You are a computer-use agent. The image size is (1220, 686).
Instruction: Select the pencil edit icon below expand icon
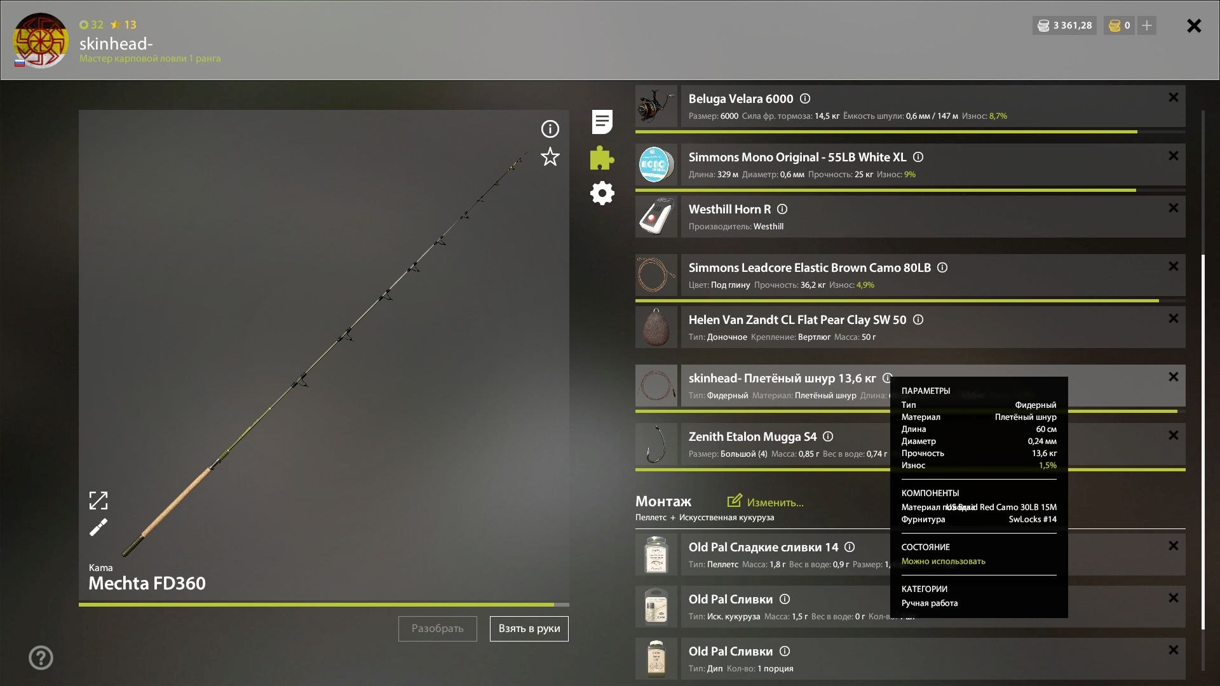(98, 528)
